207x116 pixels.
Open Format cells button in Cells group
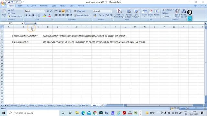click(x=157, y=13)
